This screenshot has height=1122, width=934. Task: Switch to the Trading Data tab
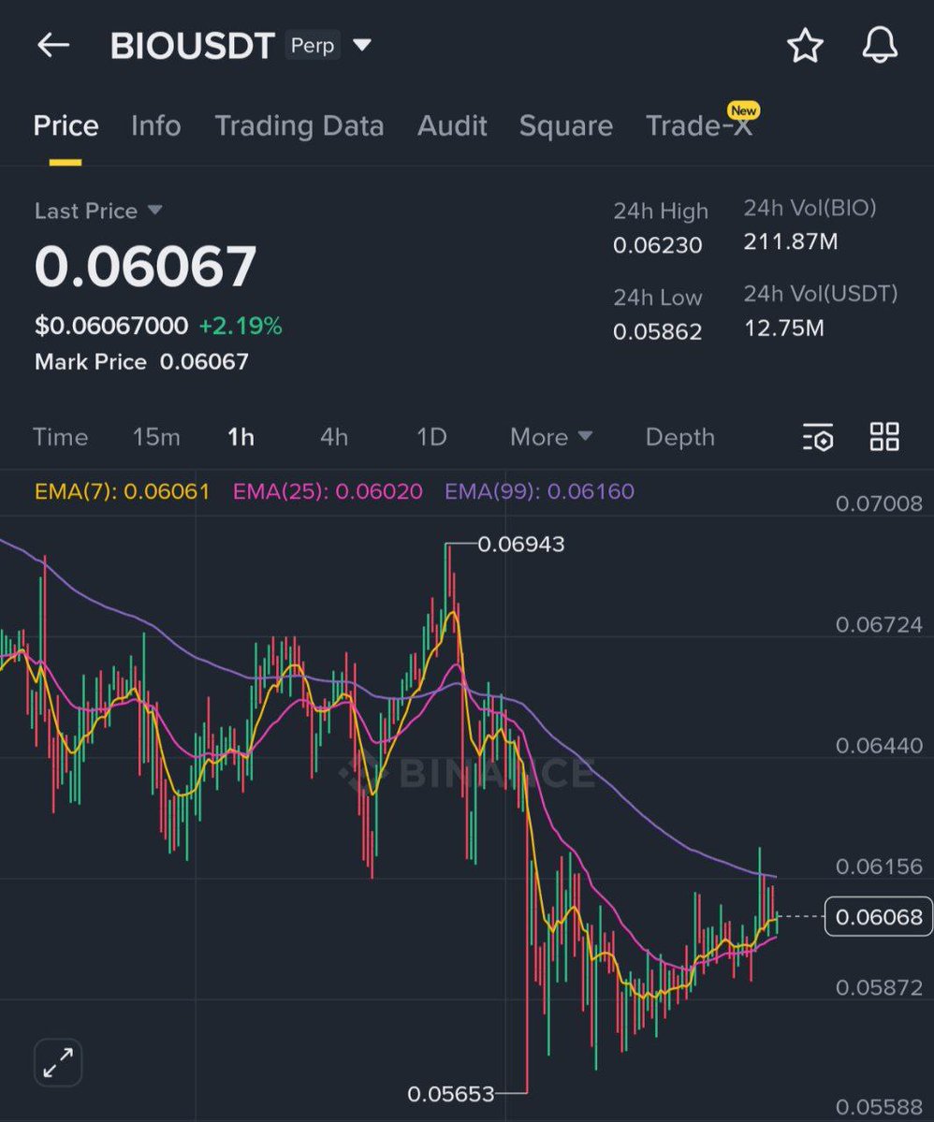tap(299, 125)
